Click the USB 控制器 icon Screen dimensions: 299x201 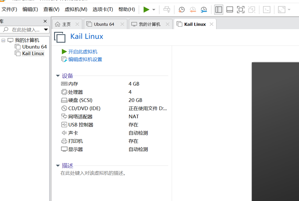[x=64, y=125]
